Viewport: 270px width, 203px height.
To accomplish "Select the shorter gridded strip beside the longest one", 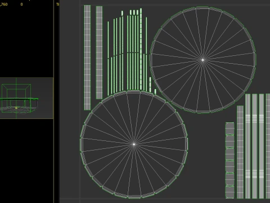I will click(99, 52).
